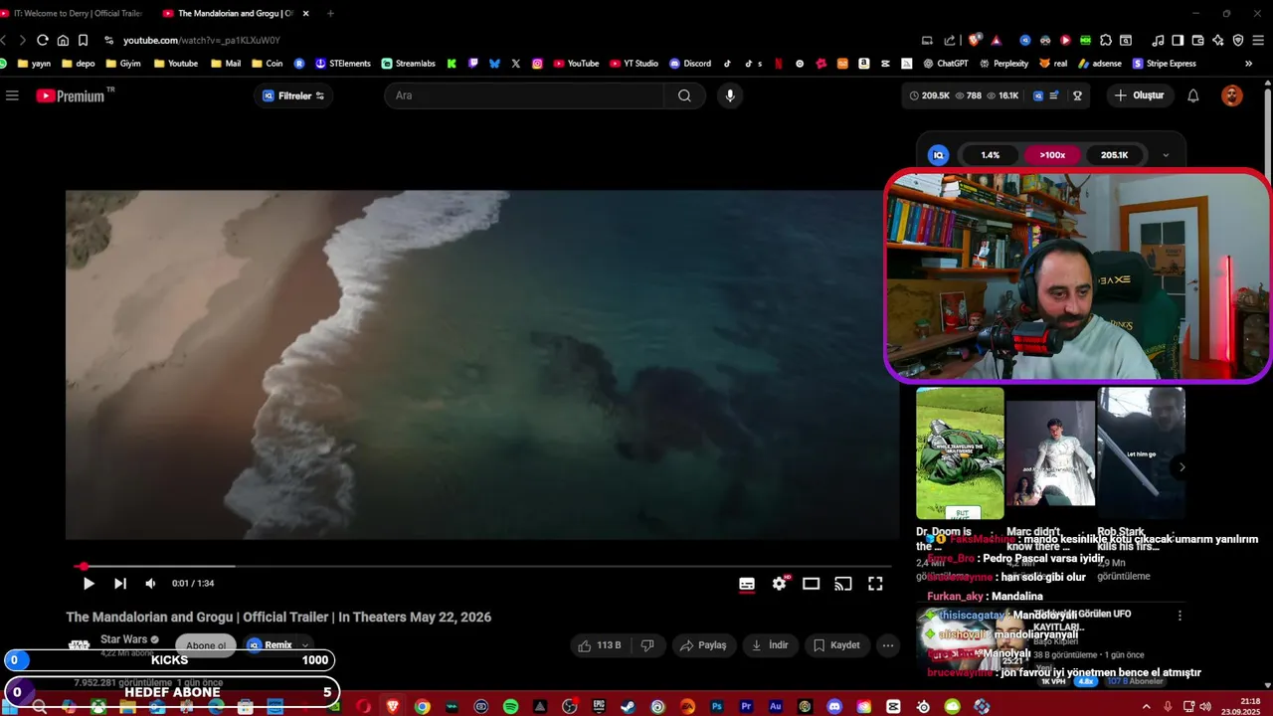Image resolution: width=1273 pixels, height=716 pixels.
Task: Click the İndir download button
Action: click(x=770, y=645)
